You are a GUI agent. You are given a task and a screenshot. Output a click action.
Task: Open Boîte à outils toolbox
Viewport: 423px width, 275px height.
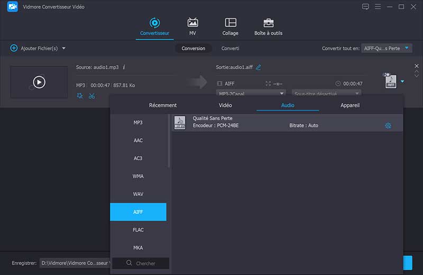pyautogui.click(x=269, y=26)
